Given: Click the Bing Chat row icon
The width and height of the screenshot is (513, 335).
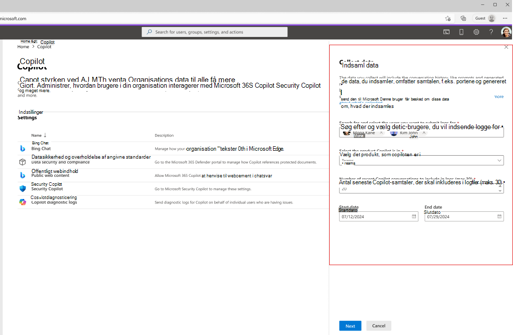Looking at the screenshot, I should [23, 148].
